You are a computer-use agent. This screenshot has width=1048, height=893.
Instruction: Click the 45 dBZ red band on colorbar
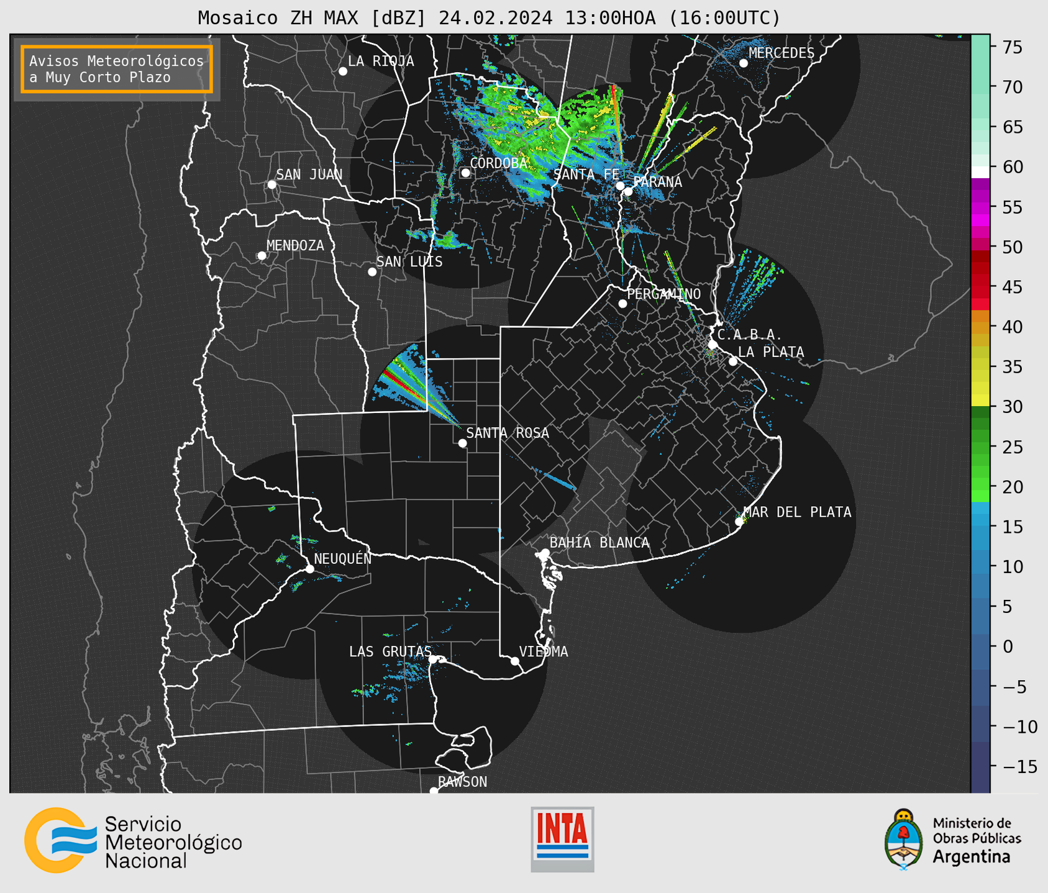tap(980, 287)
